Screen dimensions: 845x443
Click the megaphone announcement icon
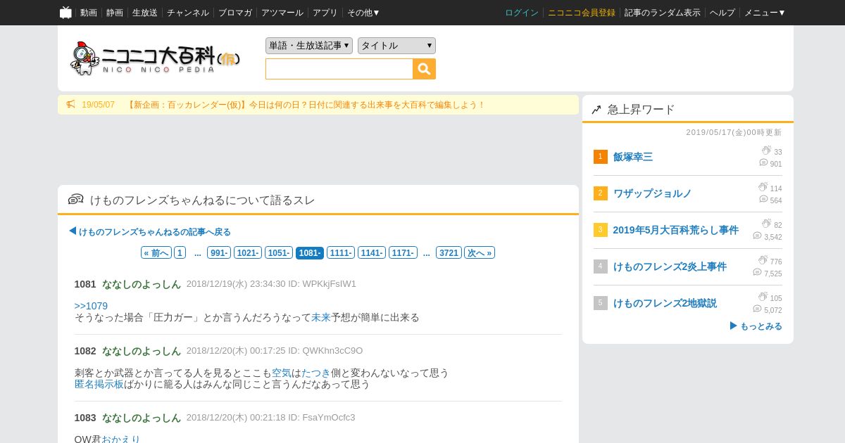pos(70,105)
